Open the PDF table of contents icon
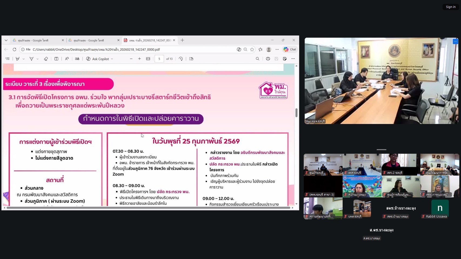Viewport: 461px width, 259px height. tap(8, 59)
